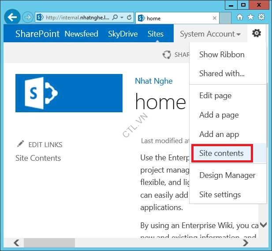Select the home browser tab
The image size is (272, 251).
177,18
